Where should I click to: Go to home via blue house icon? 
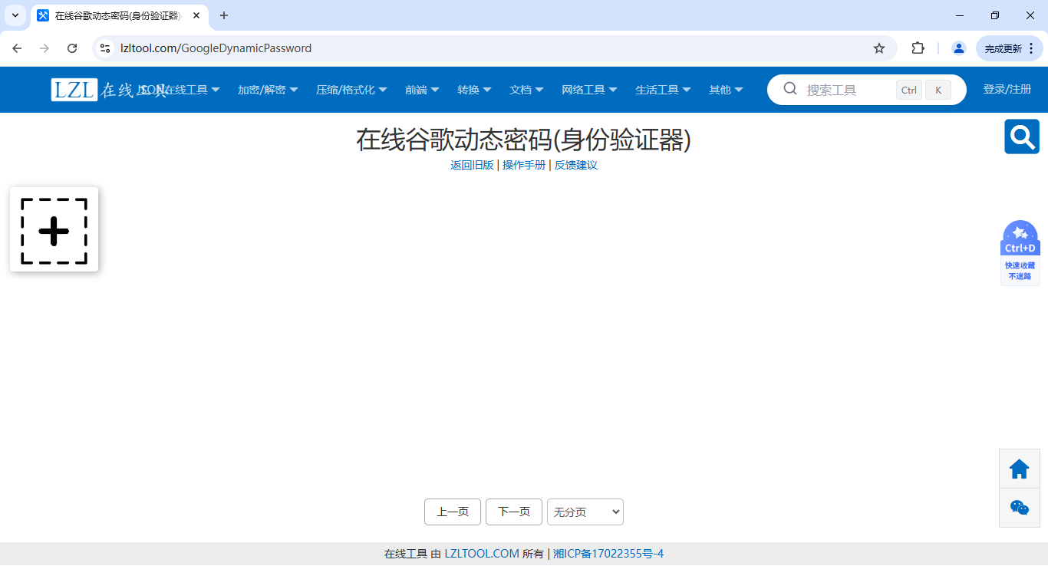(1019, 469)
